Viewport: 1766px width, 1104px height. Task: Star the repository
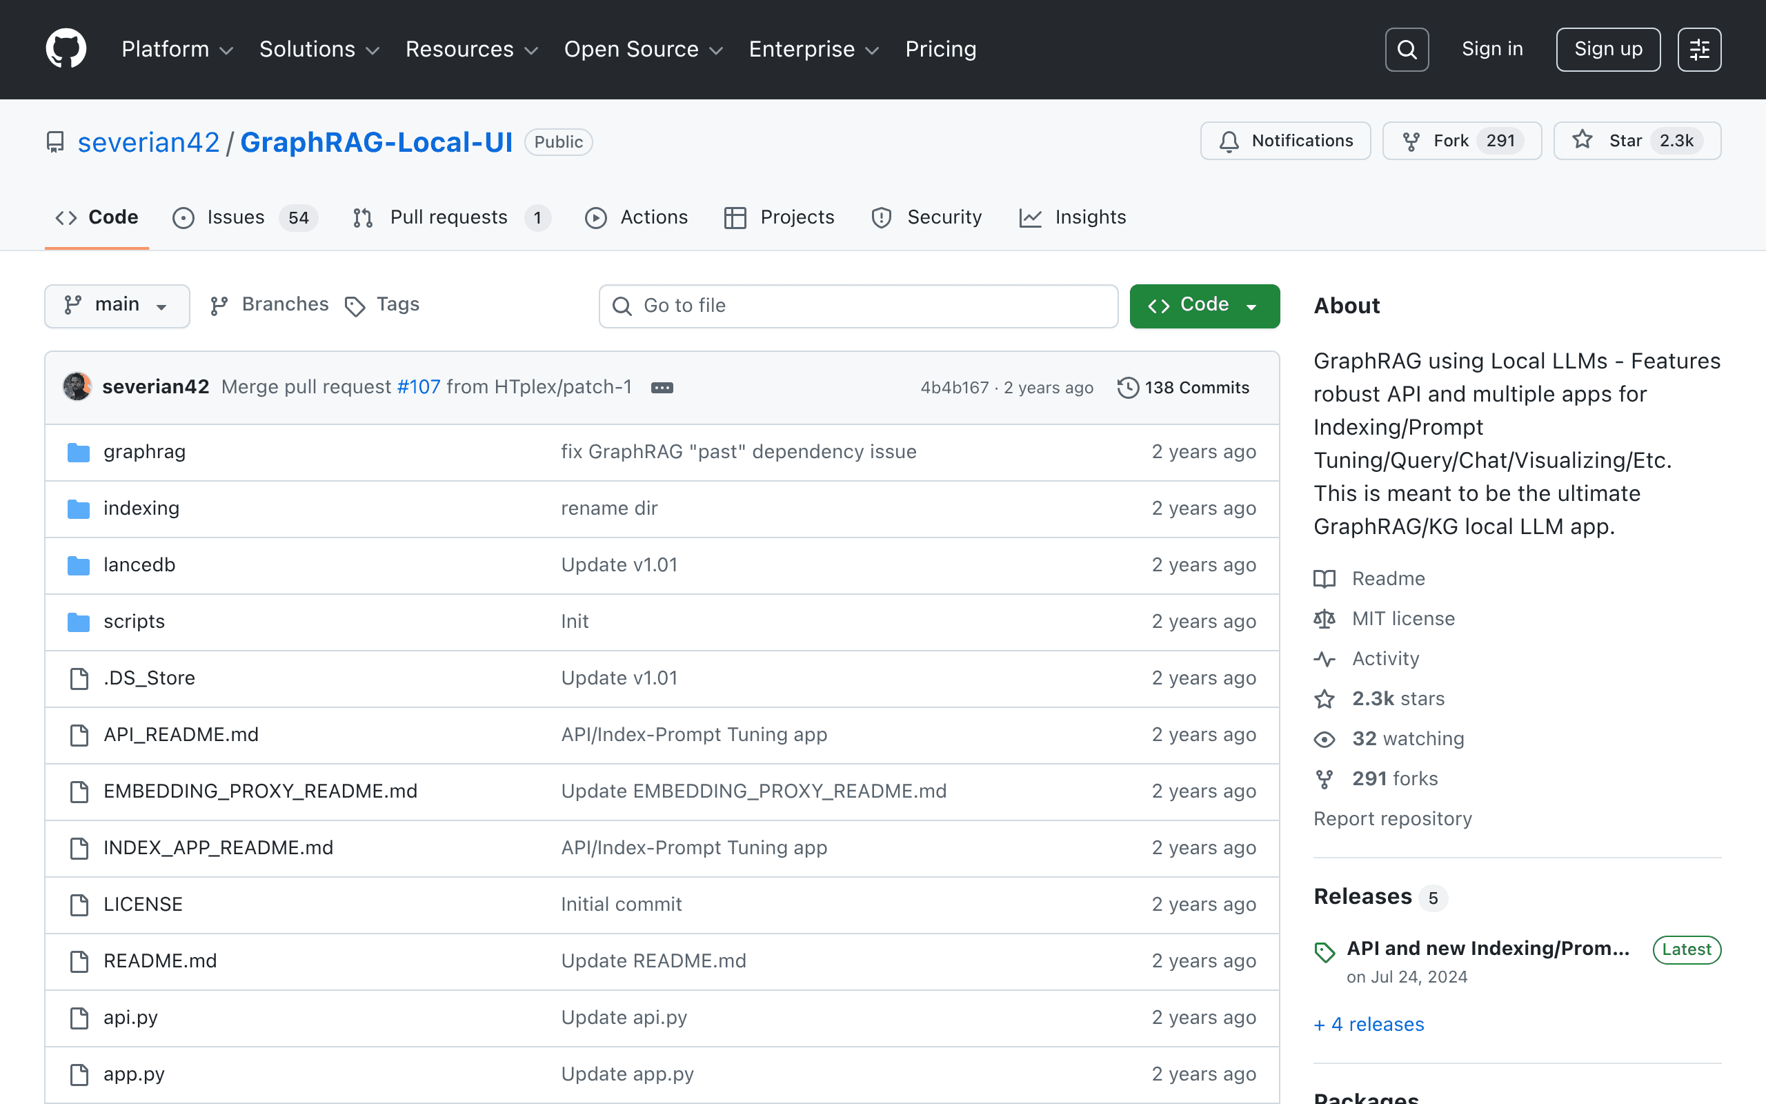click(1637, 141)
